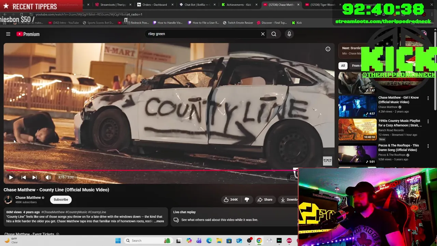Open the 'Kick' bookmark
The width and height of the screenshot is (437, 246).
point(297,23)
